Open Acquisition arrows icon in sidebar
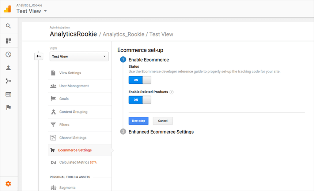Screen dimensions: 314x191 8,81
